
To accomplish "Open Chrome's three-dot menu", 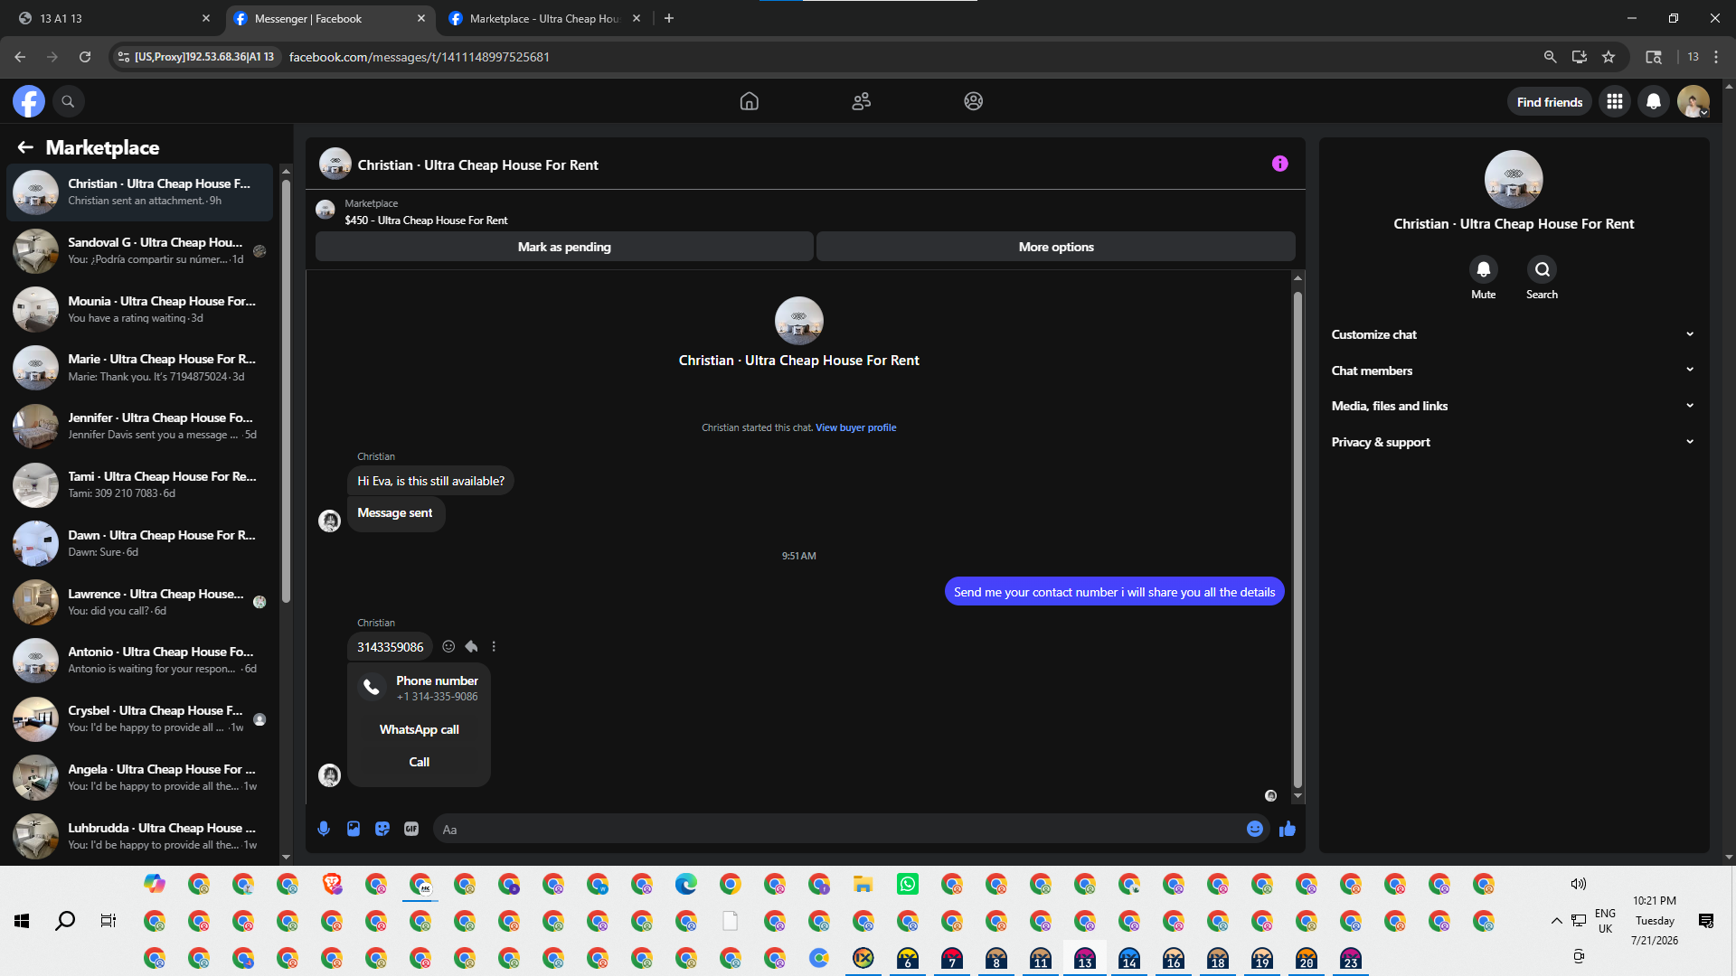I will (x=1716, y=57).
